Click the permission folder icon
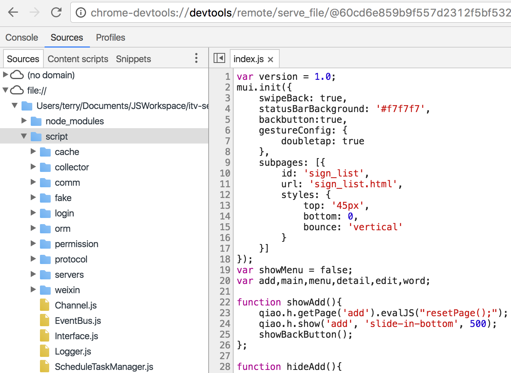This screenshot has height=373, width=511. [45, 244]
